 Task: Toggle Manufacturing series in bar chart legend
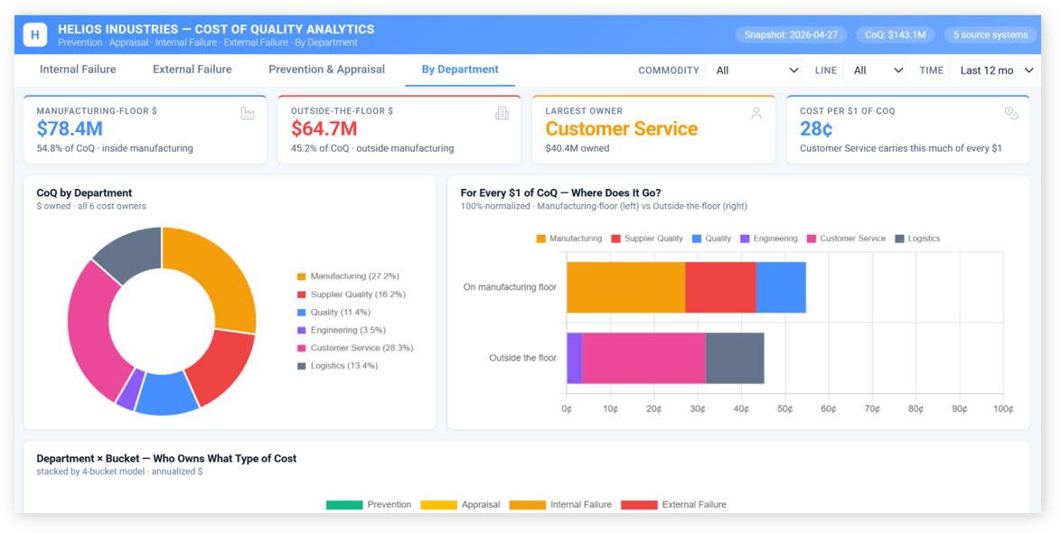coord(569,238)
